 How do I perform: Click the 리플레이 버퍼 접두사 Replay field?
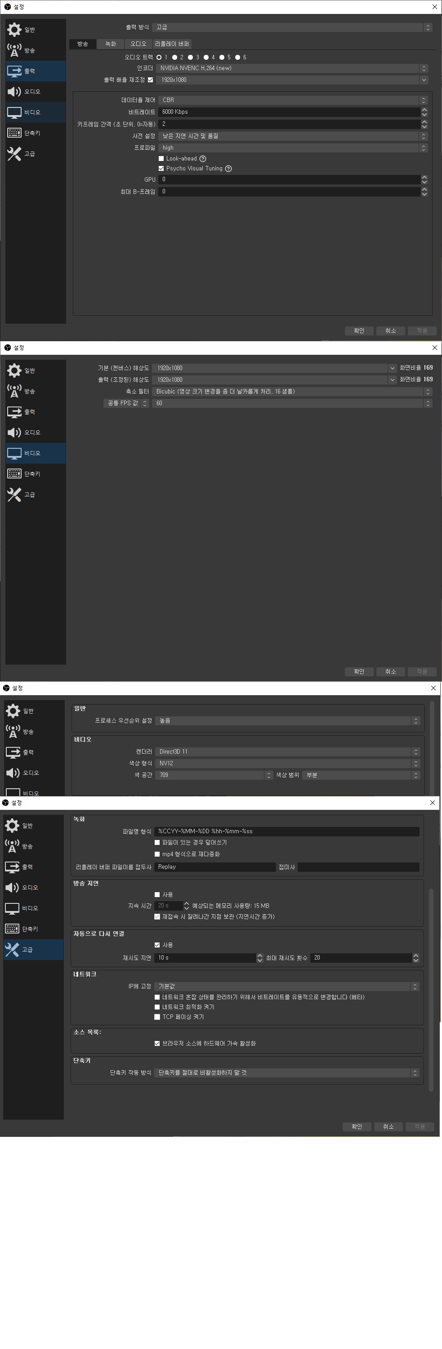[215, 867]
